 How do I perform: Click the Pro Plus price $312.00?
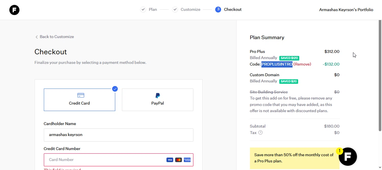coord(332,52)
